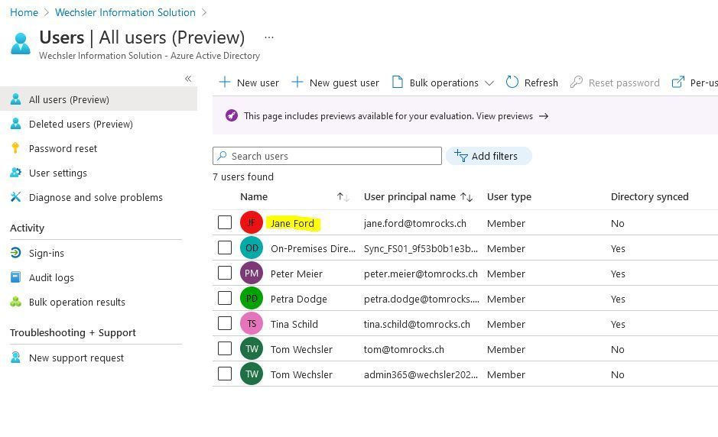The height and width of the screenshot is (437, 718).
Task: Open All users (Preview) menu item
Action: pyautogui.click(x=99, y=99)
